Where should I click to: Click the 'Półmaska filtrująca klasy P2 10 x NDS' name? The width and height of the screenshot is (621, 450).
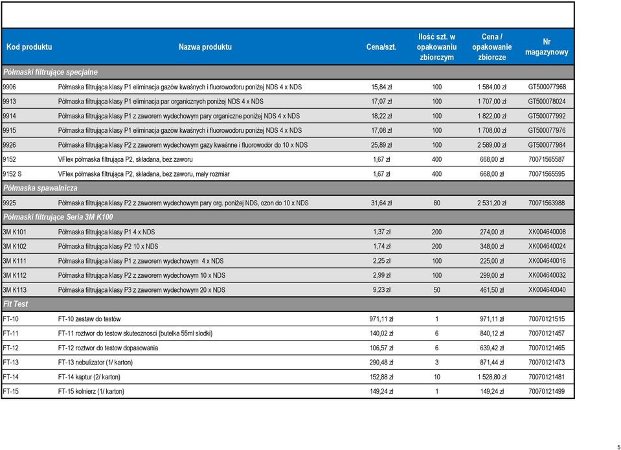pos(108,247)
